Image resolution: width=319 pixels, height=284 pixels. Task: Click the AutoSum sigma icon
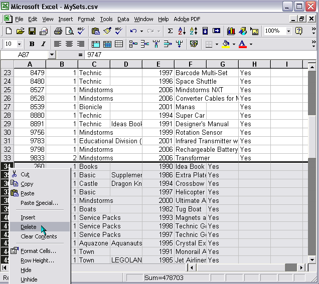coord(170,31)
